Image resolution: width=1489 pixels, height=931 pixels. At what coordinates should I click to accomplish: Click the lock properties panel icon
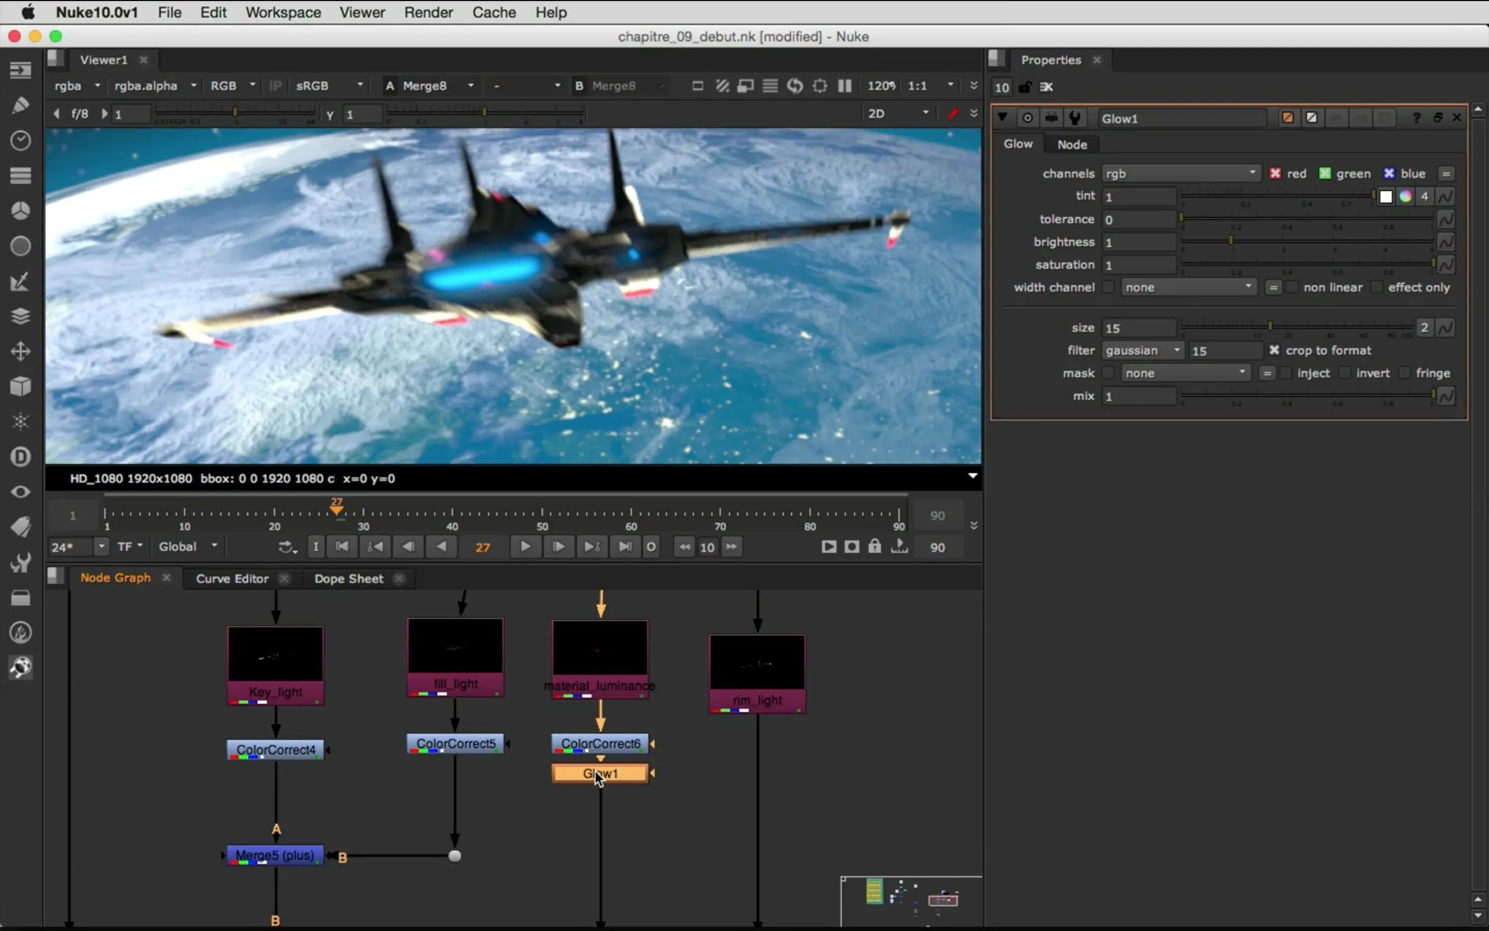(1024, 87)
